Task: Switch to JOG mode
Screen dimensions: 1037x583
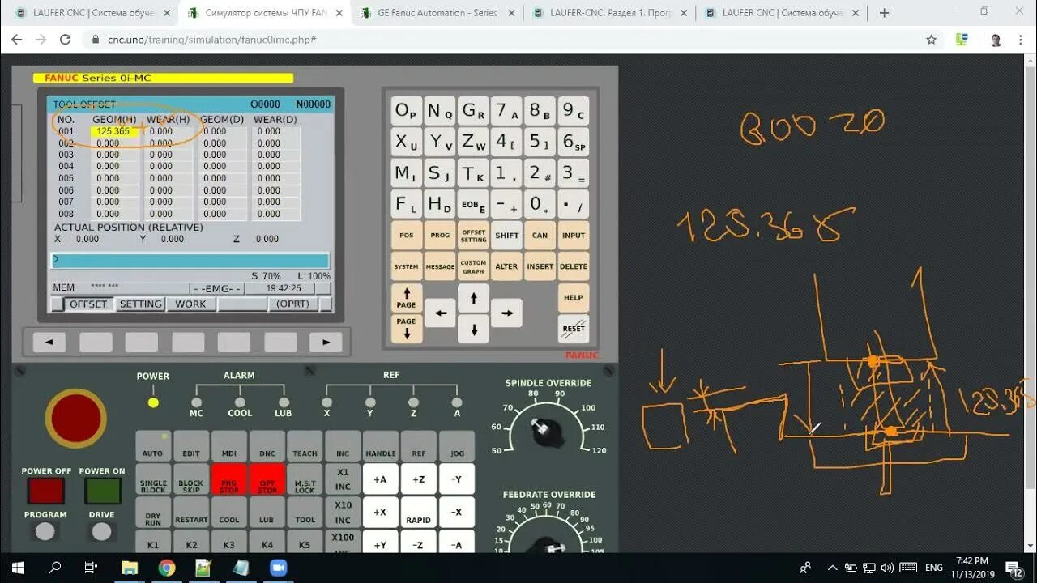Action: click(x=457, y=446)
